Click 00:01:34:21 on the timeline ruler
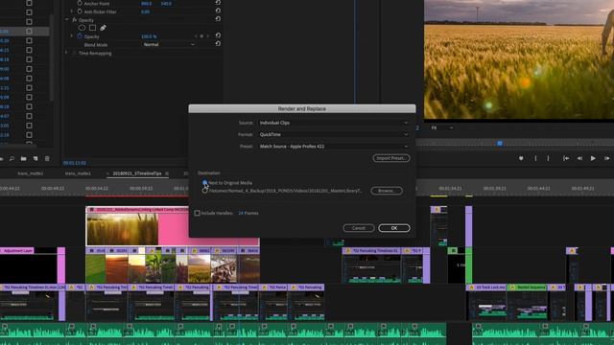Screen dimensions: 614x345 click(x=450, y=189)
